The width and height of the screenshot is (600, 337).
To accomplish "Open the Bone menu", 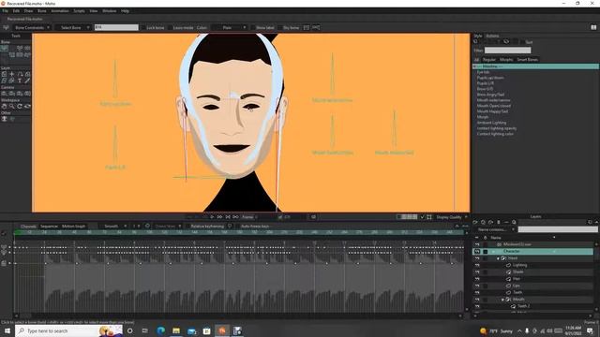I will [x=41, y=11].
